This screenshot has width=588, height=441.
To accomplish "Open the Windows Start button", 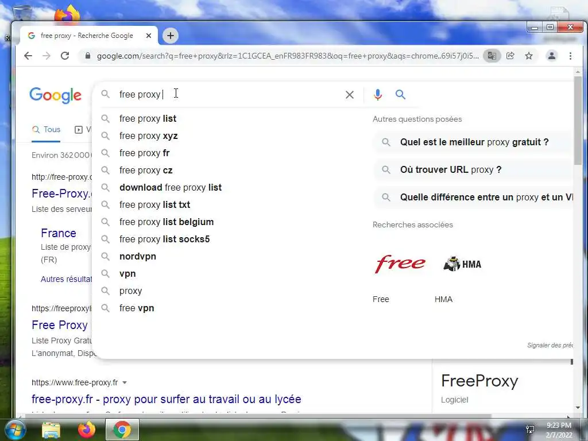I will click(x=15, y=430).
